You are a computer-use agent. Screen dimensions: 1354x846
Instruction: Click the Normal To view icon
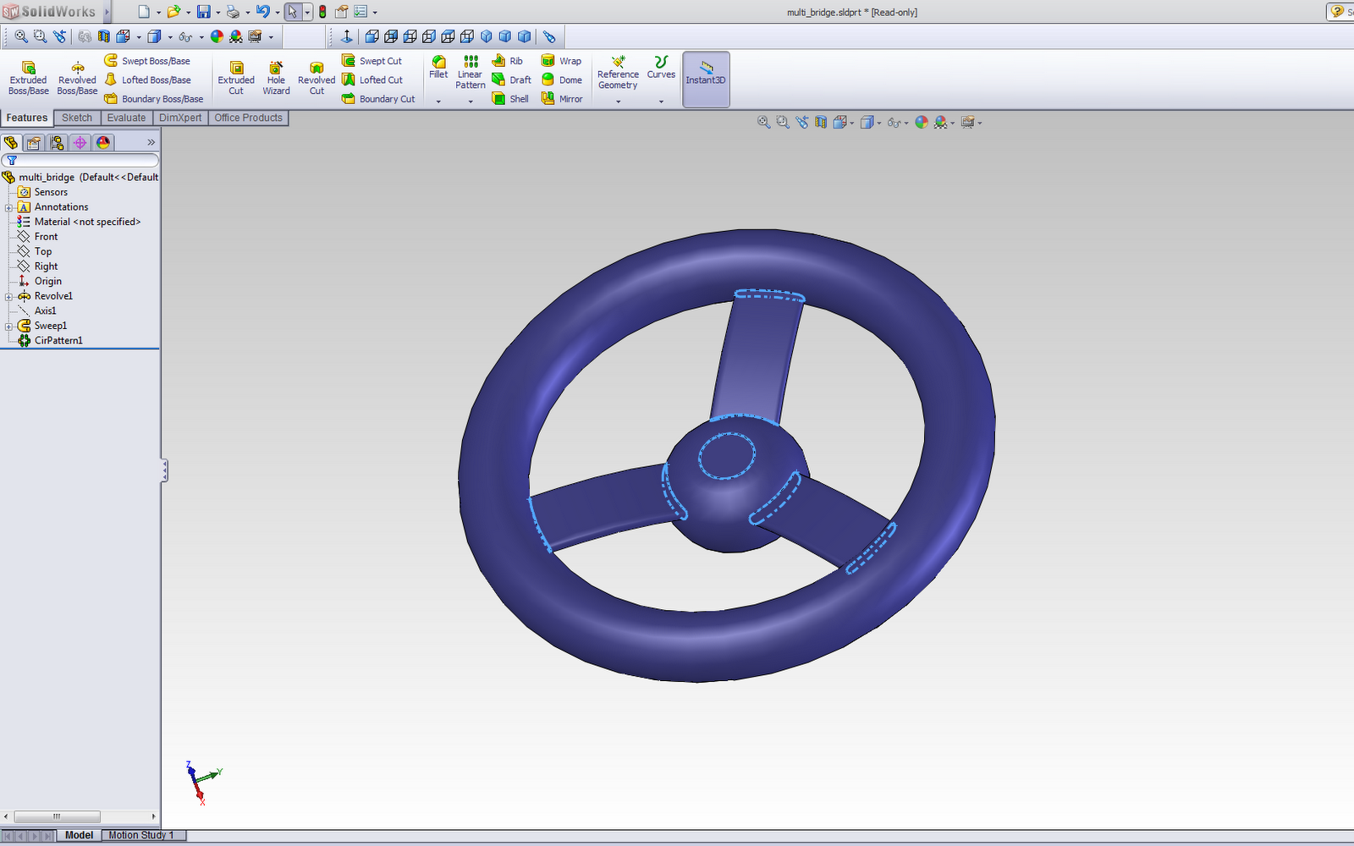(347, 36)
